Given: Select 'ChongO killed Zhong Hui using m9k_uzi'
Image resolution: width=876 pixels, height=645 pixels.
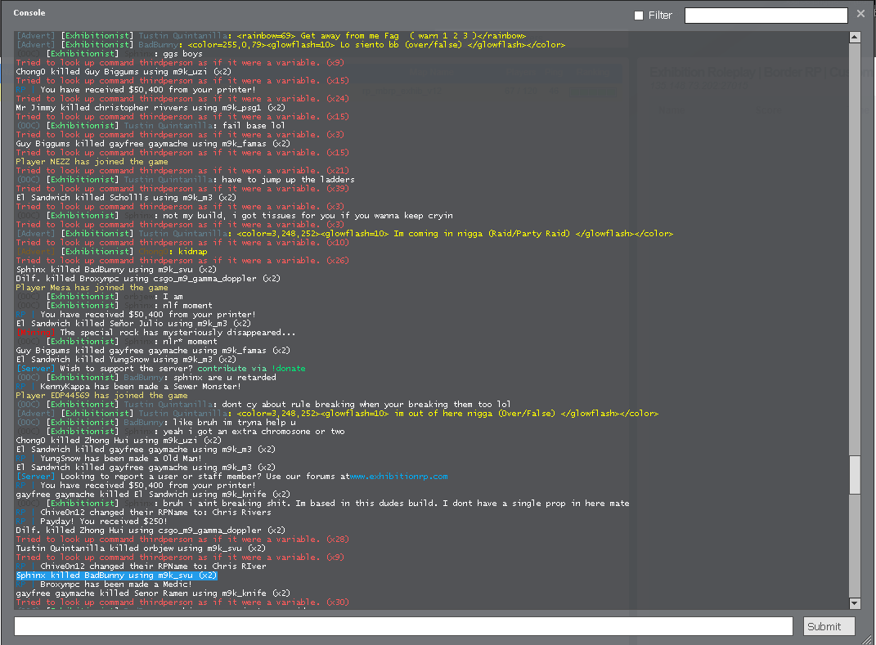Looking at the screenshot, I should point(119,441).
